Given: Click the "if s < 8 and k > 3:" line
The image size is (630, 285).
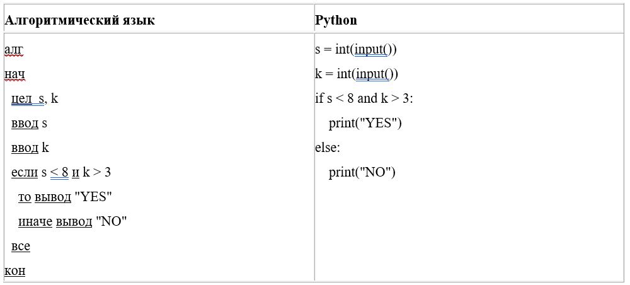Looking at the screenshot, I should click(364, 99).
